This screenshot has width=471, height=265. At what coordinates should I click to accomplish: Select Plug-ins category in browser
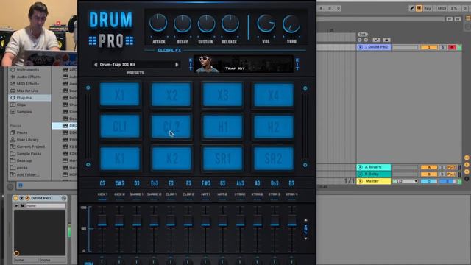(x=29, y=98)
